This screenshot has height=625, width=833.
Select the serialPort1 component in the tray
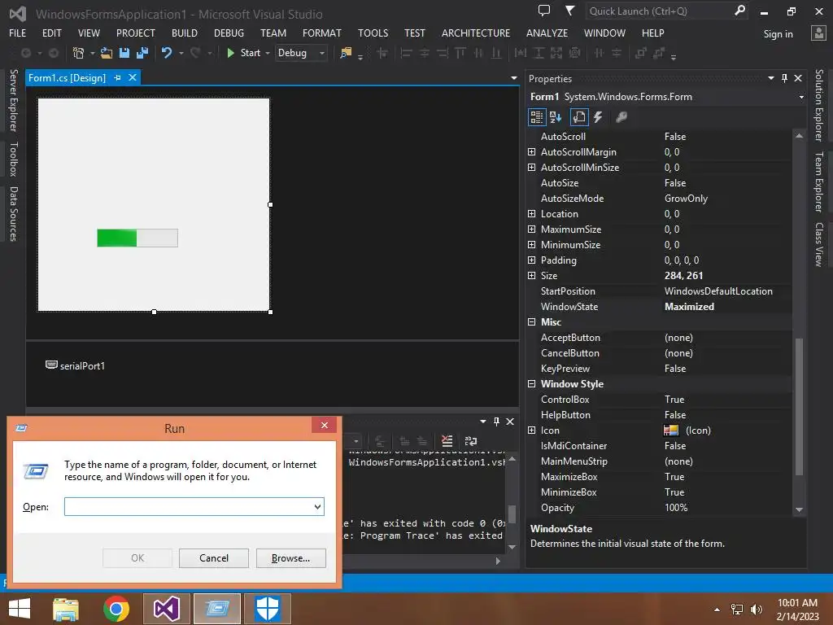click(75, 365)
